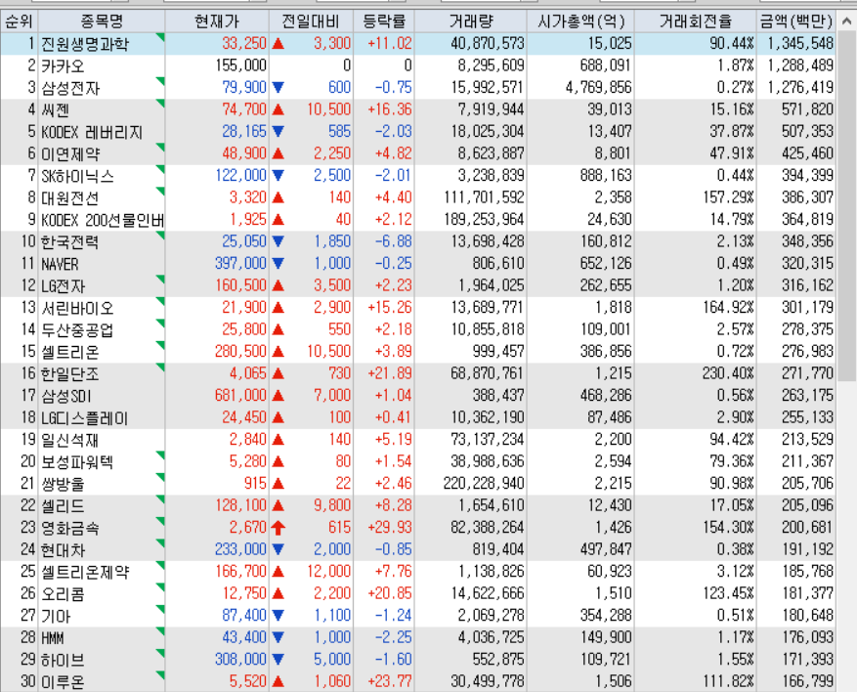Click 현대차 market cap 497,847
The width and height of the screenshot is (857, 692).
(x=606, y=549)
